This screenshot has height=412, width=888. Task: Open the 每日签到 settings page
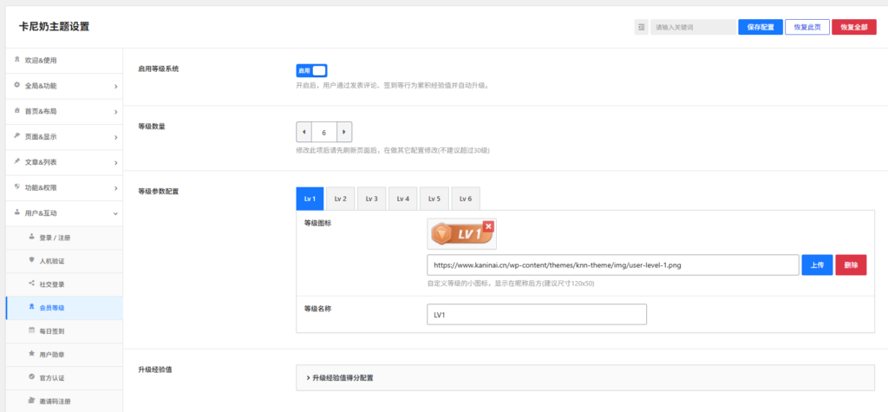(64, 331)
